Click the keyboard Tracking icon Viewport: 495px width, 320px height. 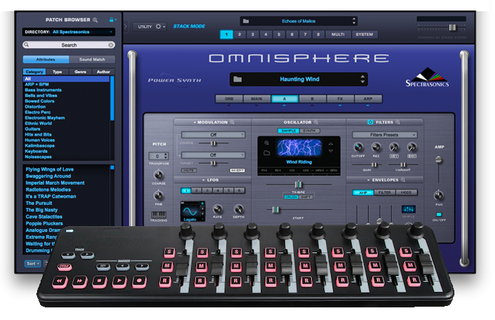click(158, 215)
